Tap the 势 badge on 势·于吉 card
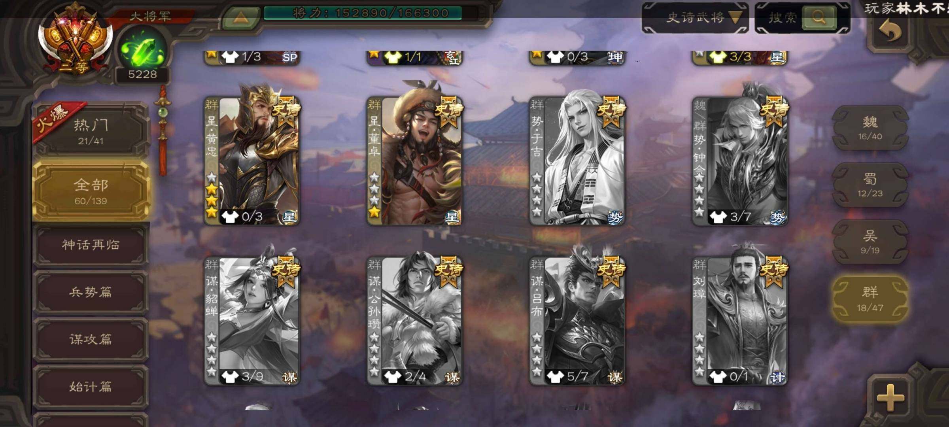Screen dimensions: 949x427 [614, 217]
